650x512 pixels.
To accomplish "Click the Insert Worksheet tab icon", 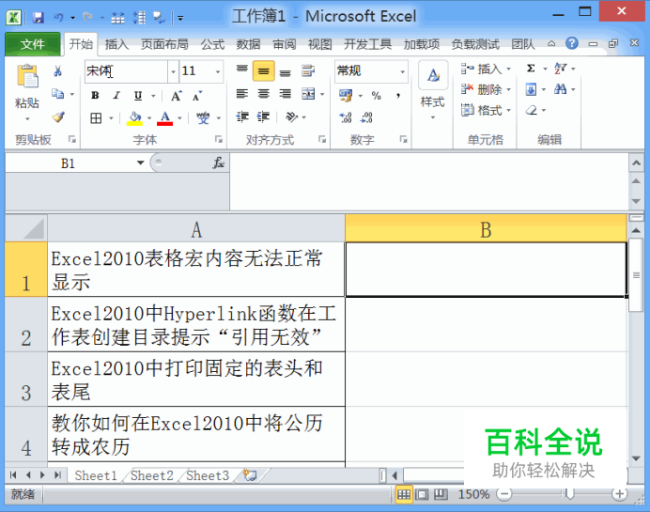I will click(x=250, y=475).
